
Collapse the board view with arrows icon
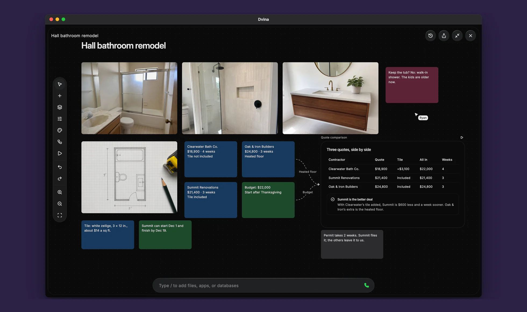pyautogui.click(x=457, y=36)
